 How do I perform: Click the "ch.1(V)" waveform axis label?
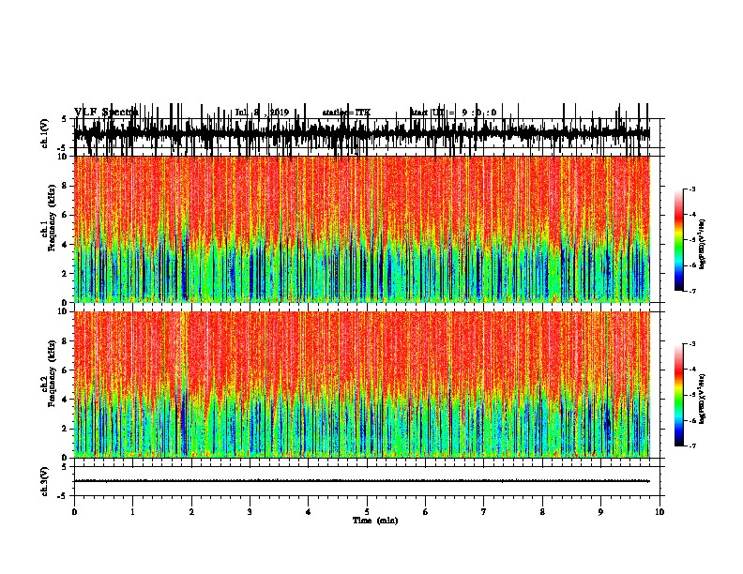(45, 132)
